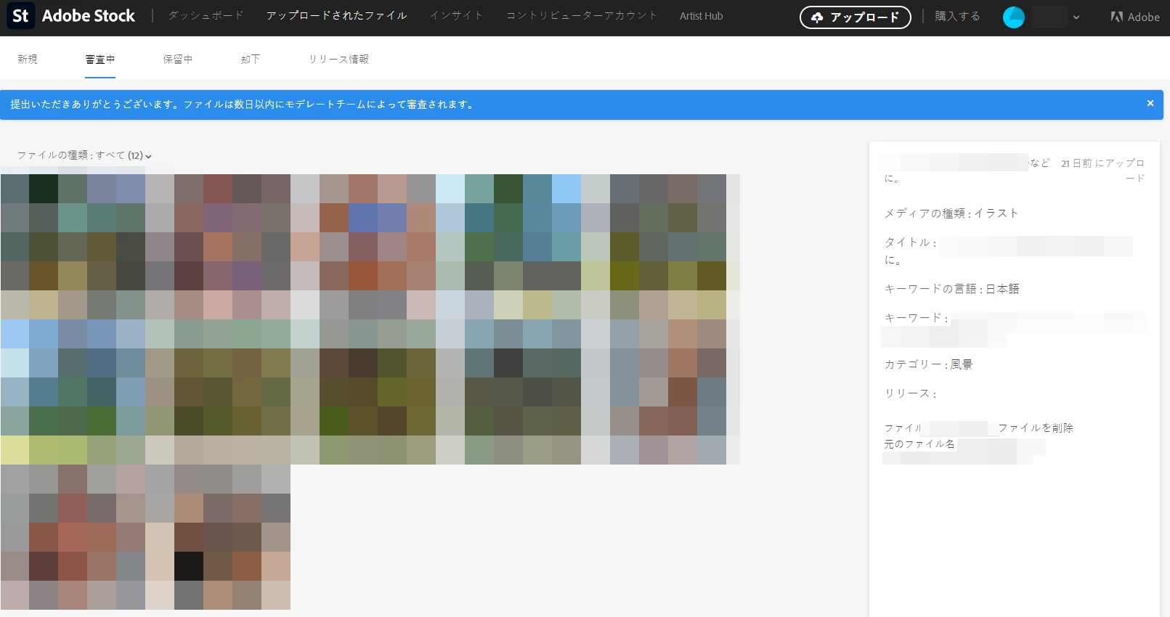Click the blue user avatar icon
The image size is (1170, 617).
tap(1013, 17)
